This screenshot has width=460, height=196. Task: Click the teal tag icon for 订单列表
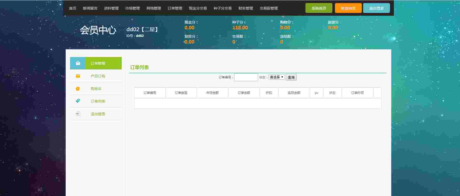pos(78,101)
